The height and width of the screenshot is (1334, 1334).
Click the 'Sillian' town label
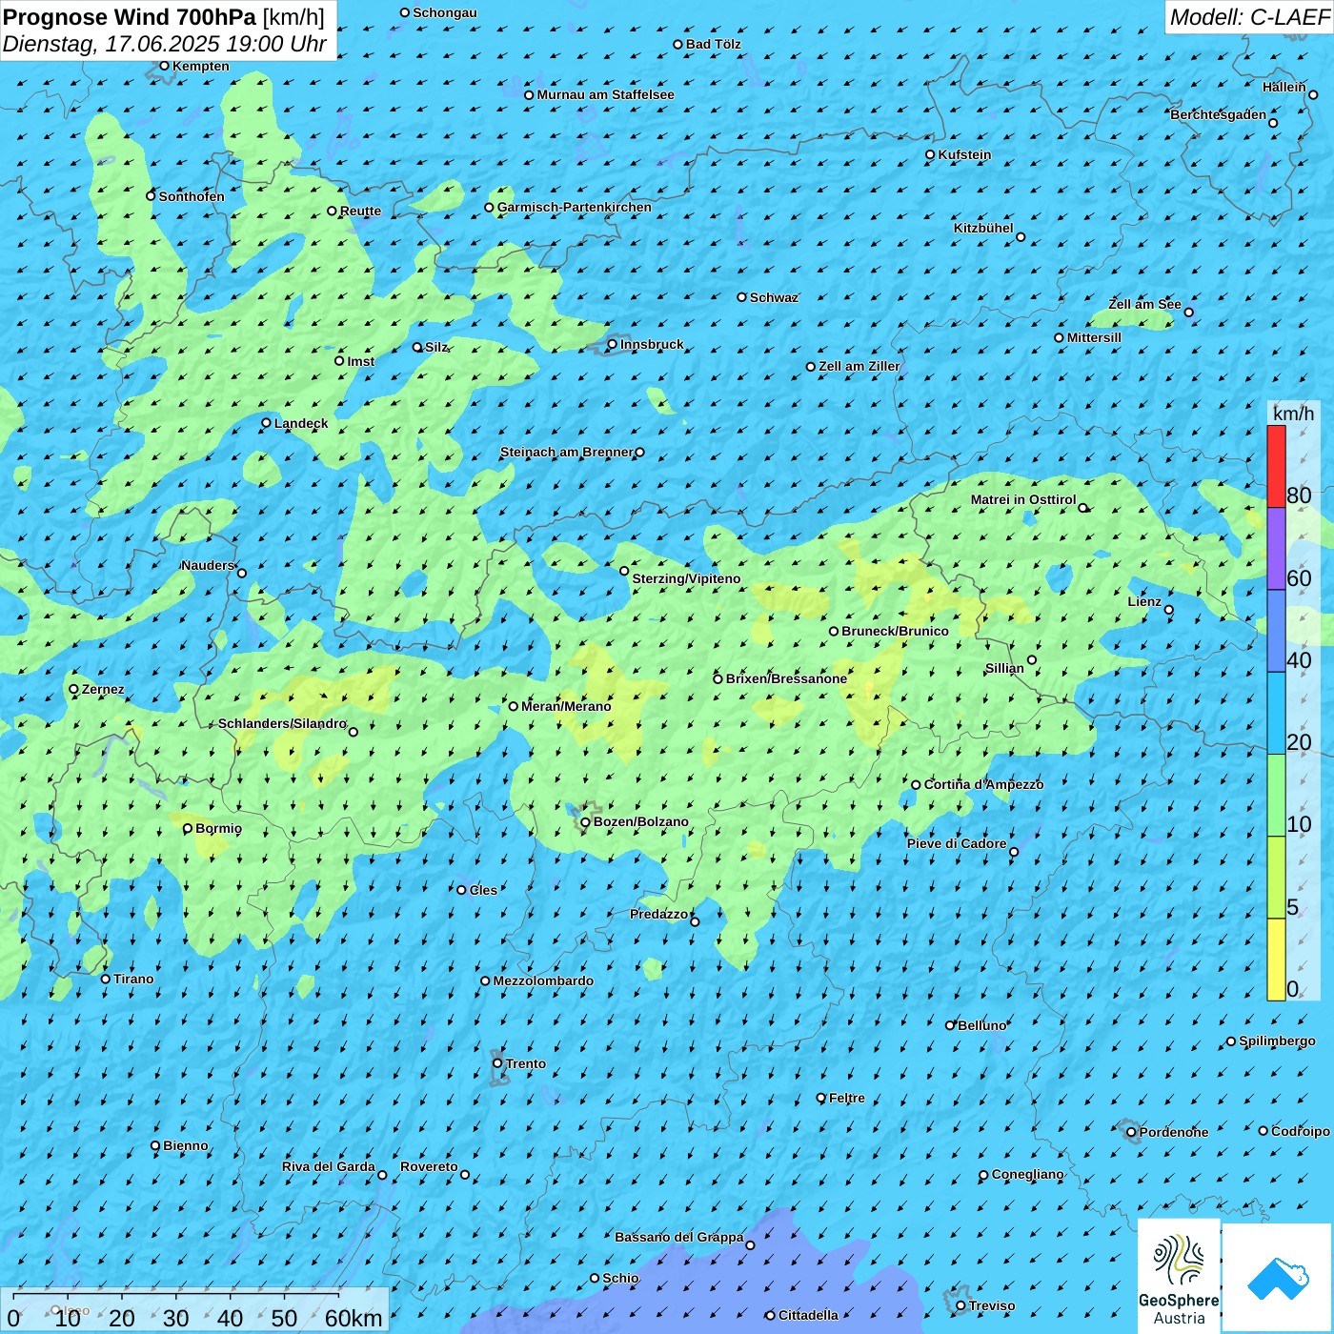click(1004, 668)
